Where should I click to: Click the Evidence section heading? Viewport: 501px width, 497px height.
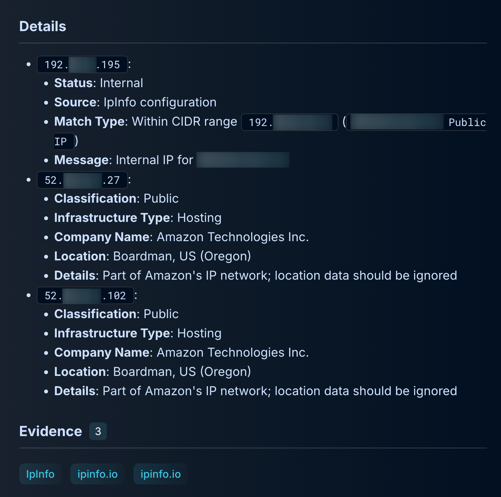pos(51,431)
